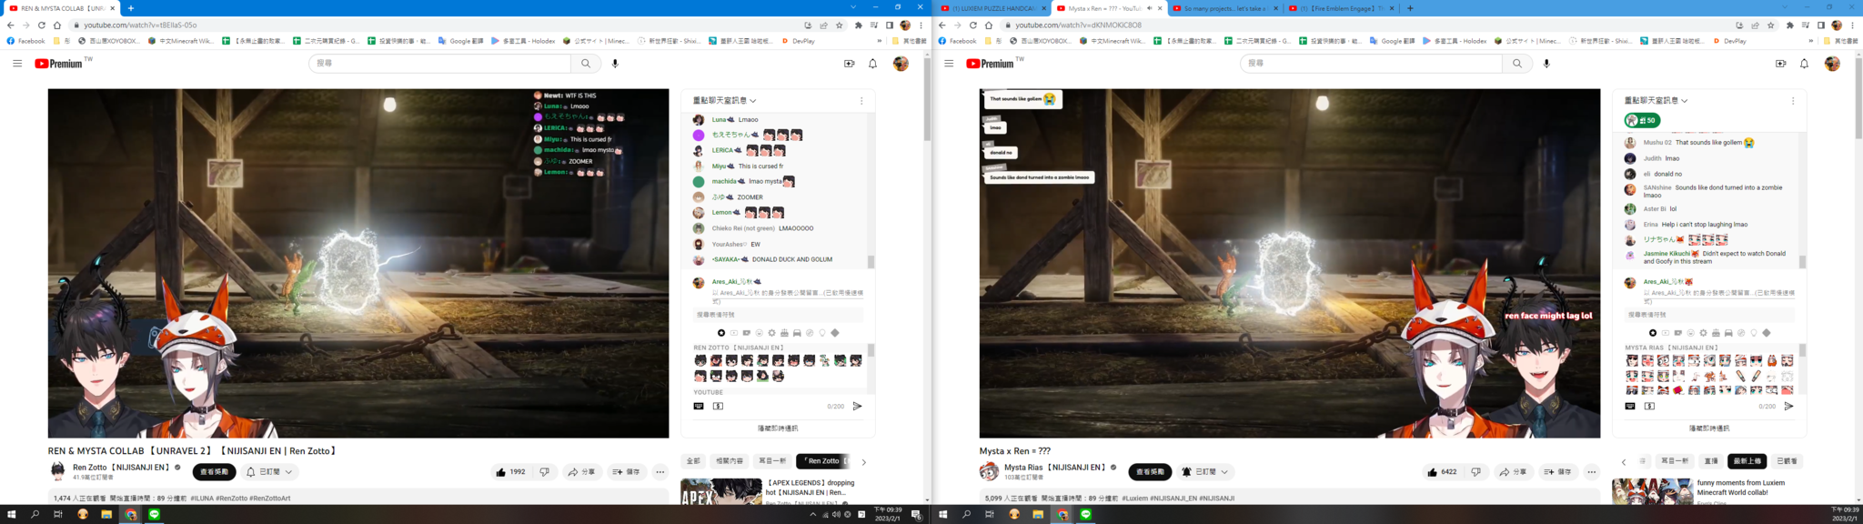This screenshot has height=524, width=1863.
Task: Expand top chat dropdown in right chat
Action: pos(1657,101)
